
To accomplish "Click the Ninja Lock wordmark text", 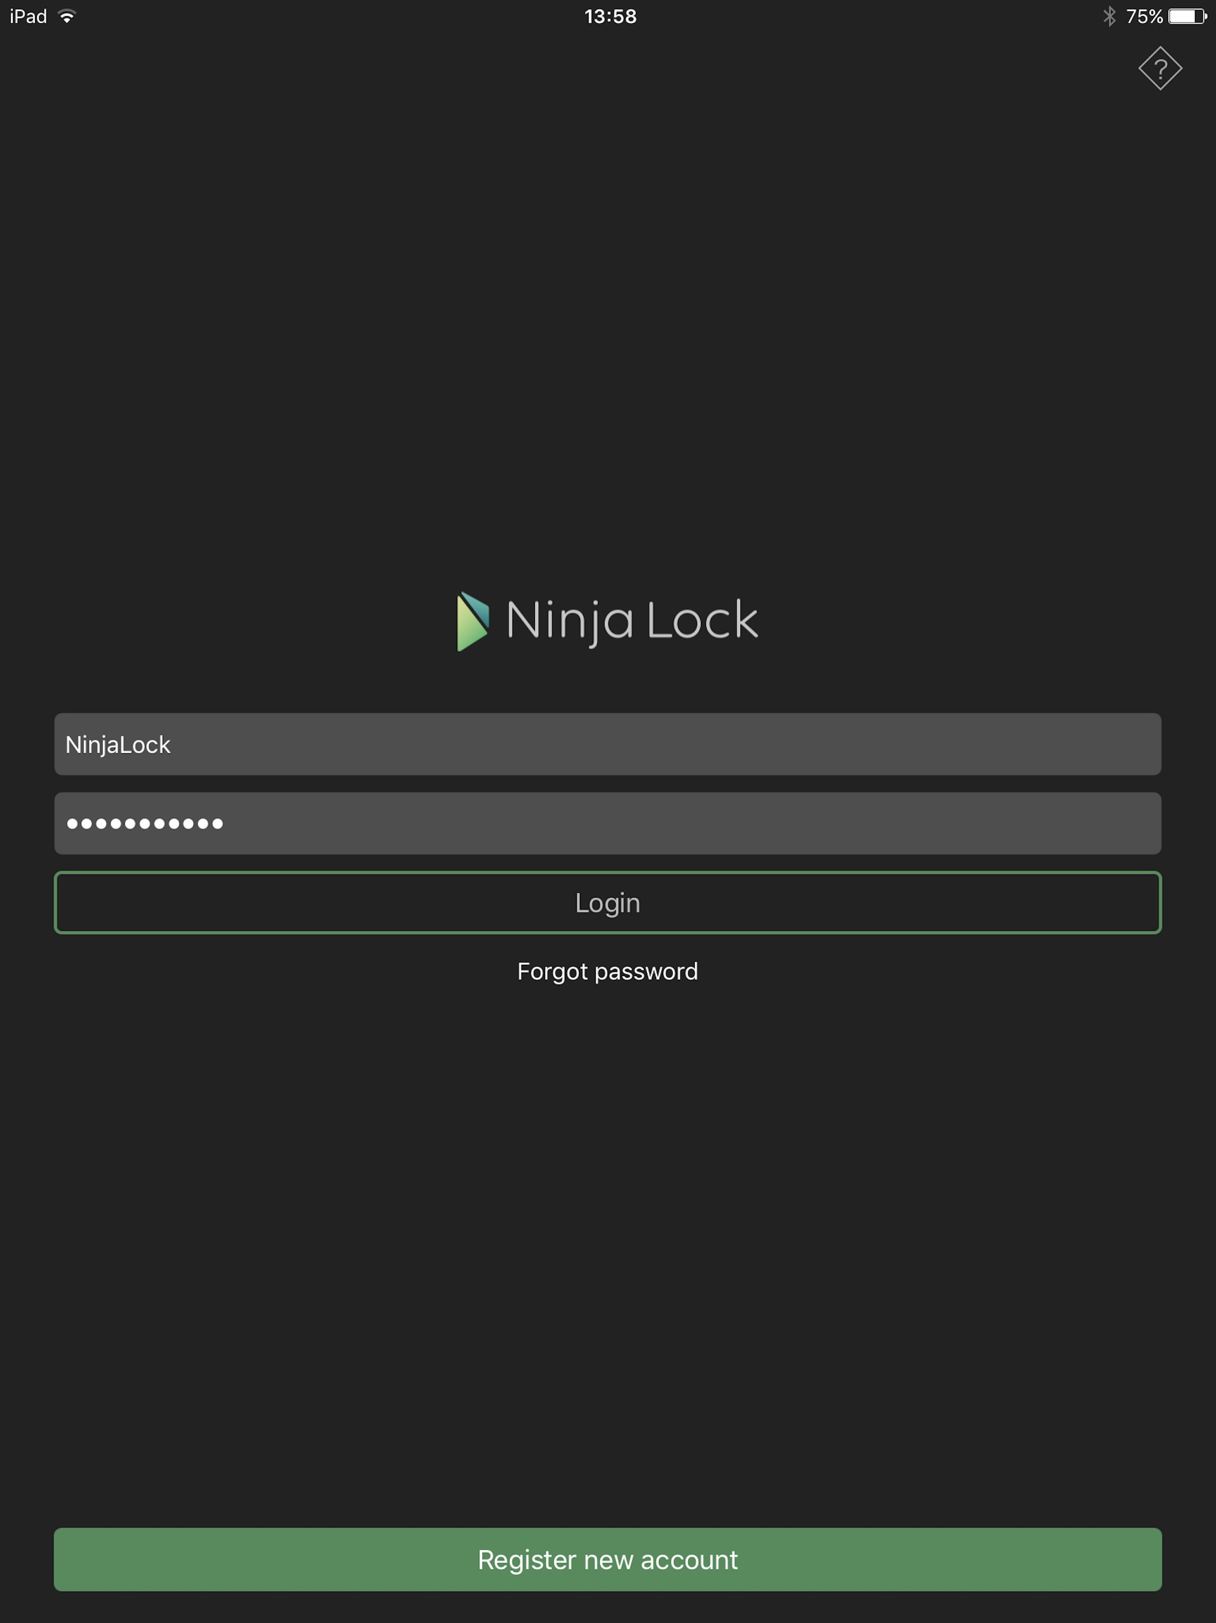I will coord(632,621).
